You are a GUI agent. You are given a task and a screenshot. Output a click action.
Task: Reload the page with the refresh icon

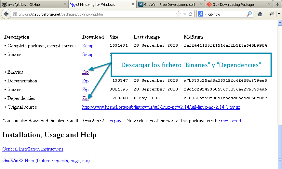click(191, 14)
